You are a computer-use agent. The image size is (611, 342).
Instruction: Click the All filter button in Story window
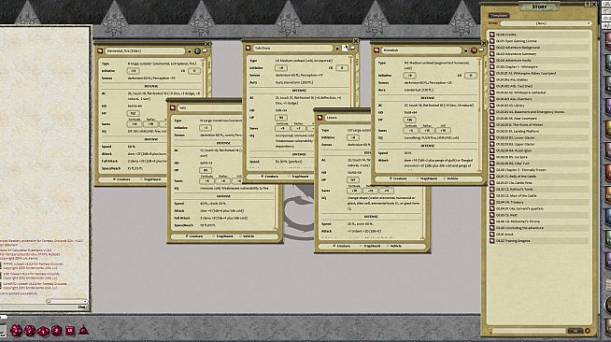(x=575, y=331)
